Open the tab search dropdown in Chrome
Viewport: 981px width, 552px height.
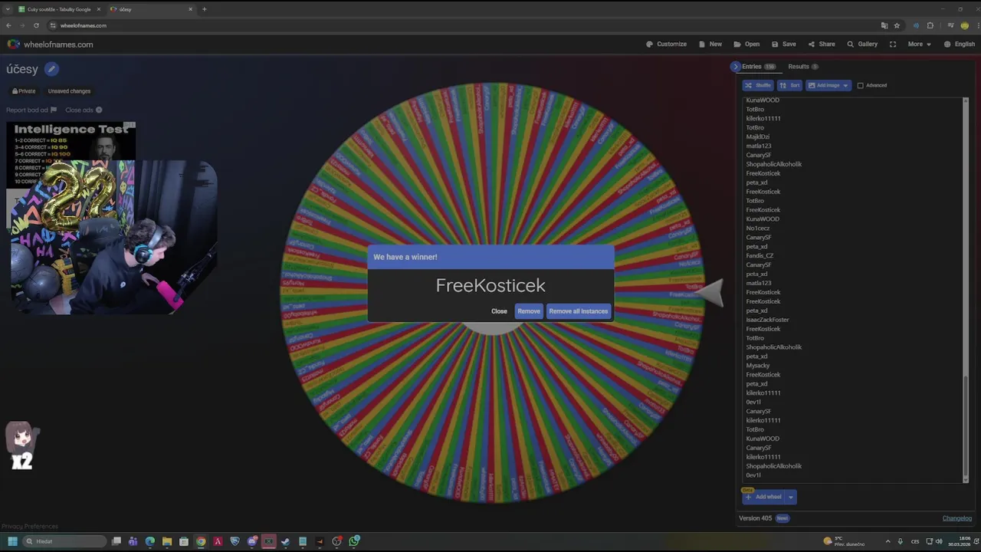pyautogui.click(x=7, y=9)
